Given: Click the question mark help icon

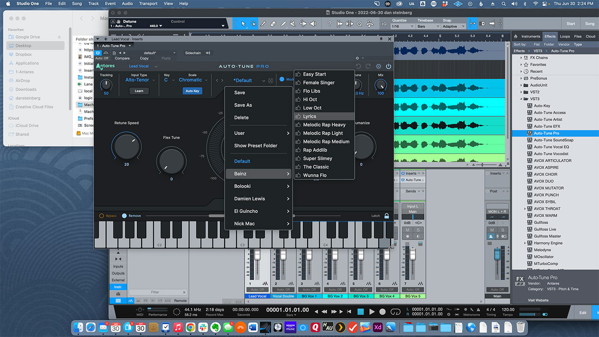Looking at the screenshot, I should pyautogui.click(x=329, y=24).
